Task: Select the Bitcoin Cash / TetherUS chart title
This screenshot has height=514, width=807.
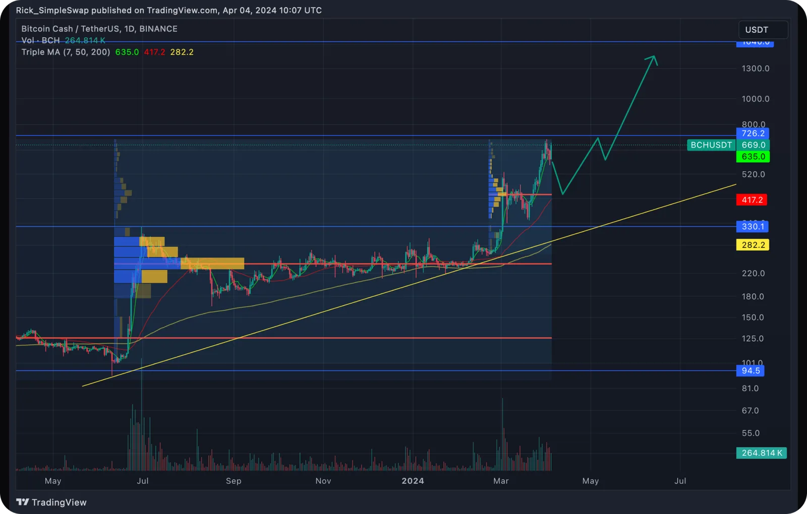Action: [x=99, y=29]
